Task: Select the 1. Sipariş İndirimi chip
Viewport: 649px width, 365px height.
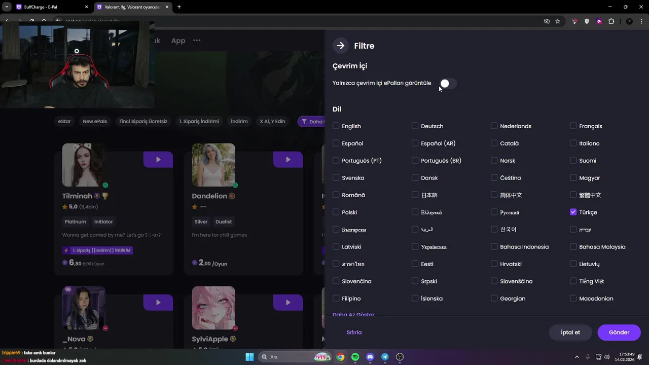Action: coord(199,121)
